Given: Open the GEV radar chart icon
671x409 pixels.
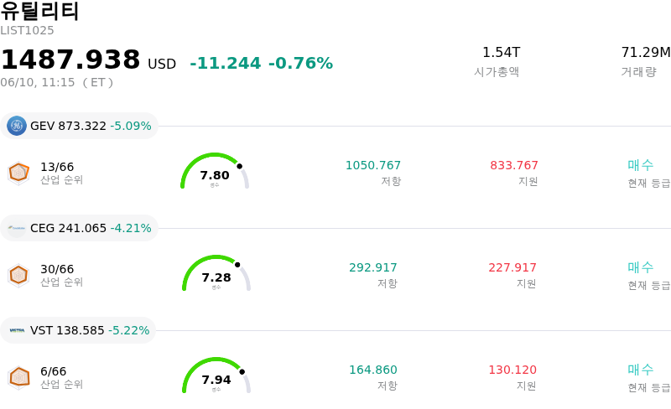Looking at the screenshot, I should click(18, 173).
